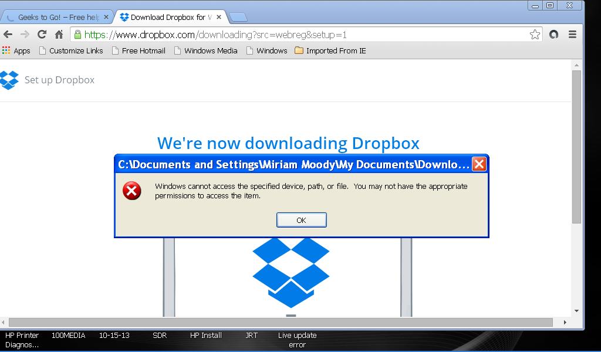Close the Chrome browser window

tap(569, 5)
